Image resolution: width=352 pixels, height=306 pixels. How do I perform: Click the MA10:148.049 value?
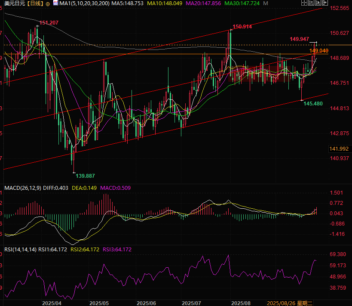coord(165,3)
